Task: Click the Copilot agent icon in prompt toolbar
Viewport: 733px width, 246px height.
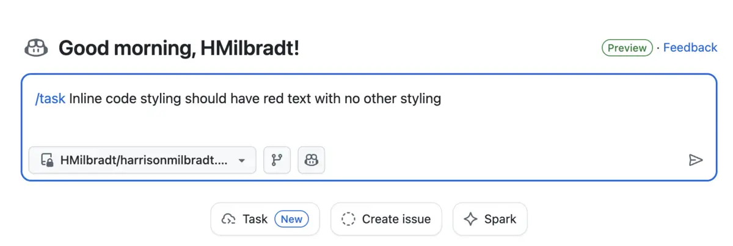Action: 312,160
